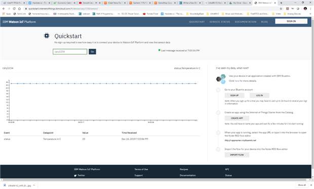Switch to the My Drive Google tab
Screen dimensions: 314x189
(240, 3)
